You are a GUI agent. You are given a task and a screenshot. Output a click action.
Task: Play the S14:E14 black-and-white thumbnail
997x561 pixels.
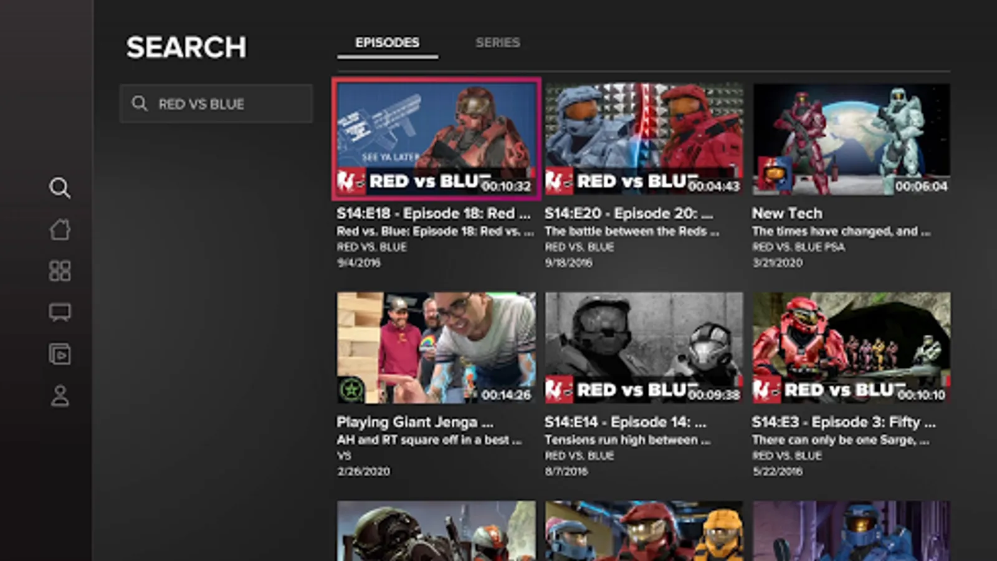(644, 348)
